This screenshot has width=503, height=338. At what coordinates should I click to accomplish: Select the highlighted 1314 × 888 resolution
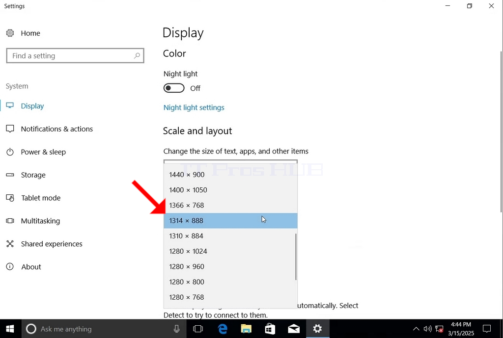[230, 221]
